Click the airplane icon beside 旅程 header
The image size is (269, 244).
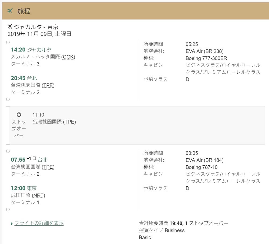(10, 11)
